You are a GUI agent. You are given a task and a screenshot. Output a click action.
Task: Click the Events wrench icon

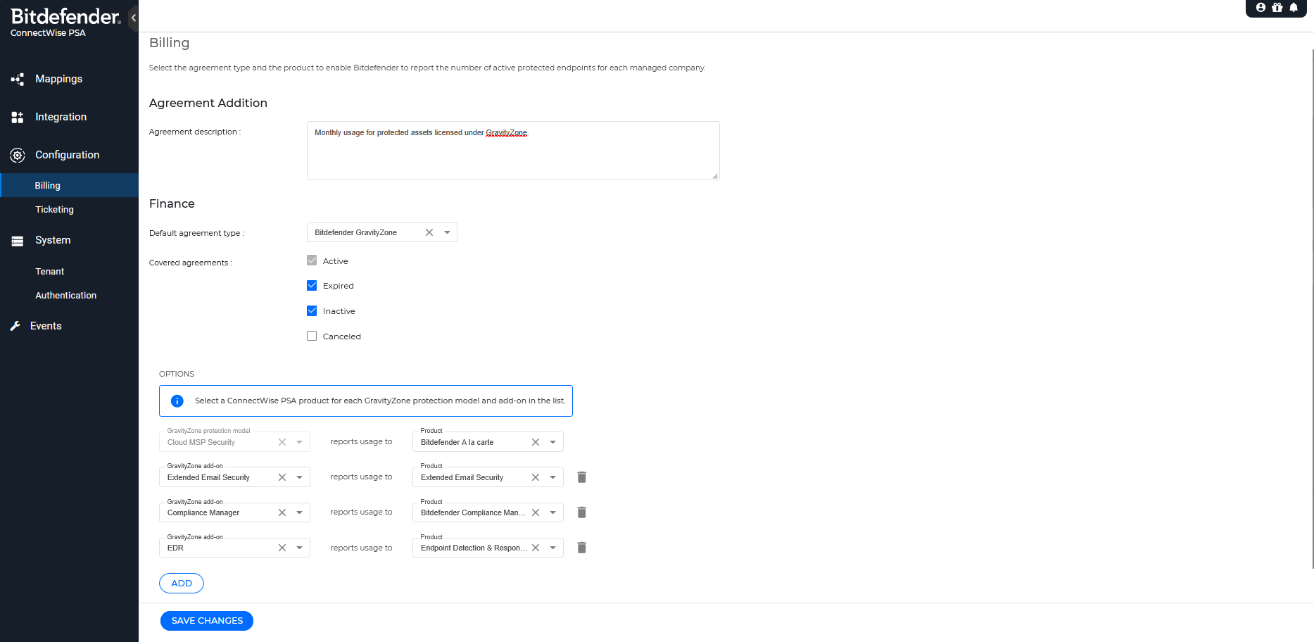(x=15, y=326)
